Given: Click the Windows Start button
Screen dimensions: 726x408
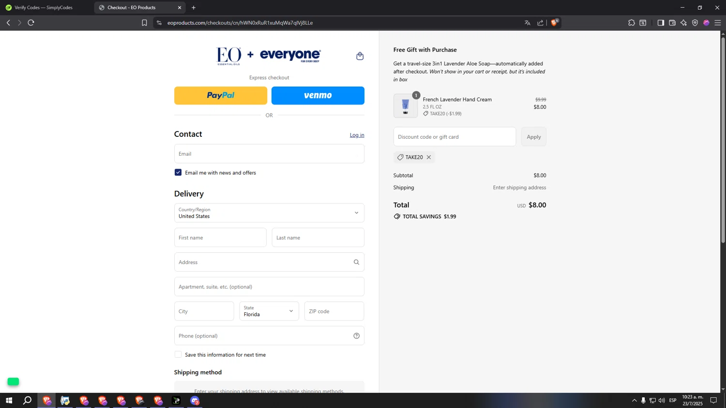Looking at the screenshot, I should pyautogui.click(x=9, y=400).
